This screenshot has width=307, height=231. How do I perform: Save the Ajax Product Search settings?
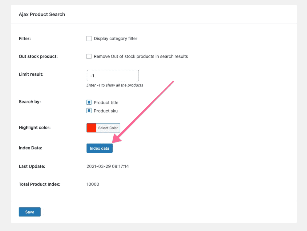(x=30, y=212)
